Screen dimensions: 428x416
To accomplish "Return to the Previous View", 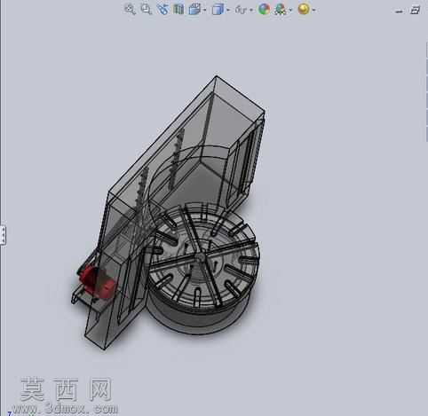I will coord(162,9).
